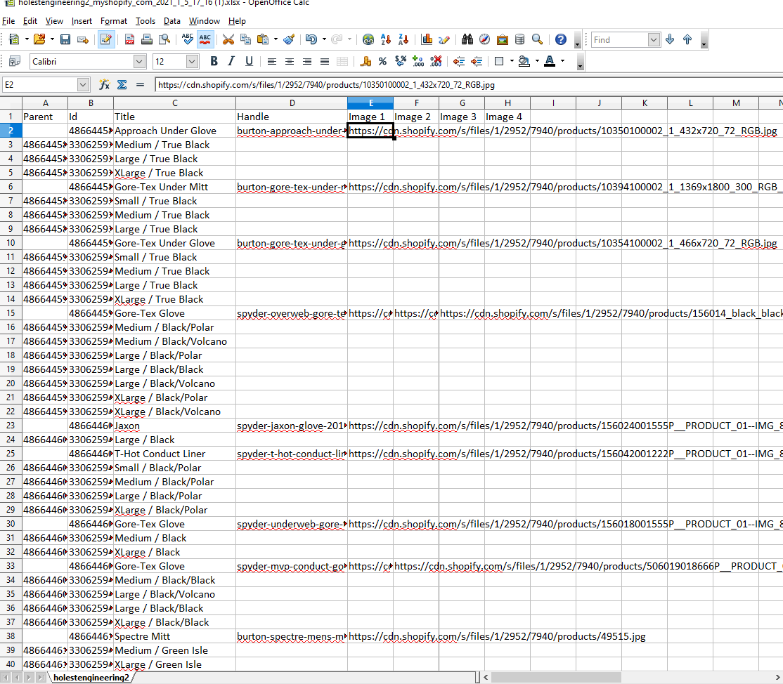Toggle Bold formatting

(214, 62)
